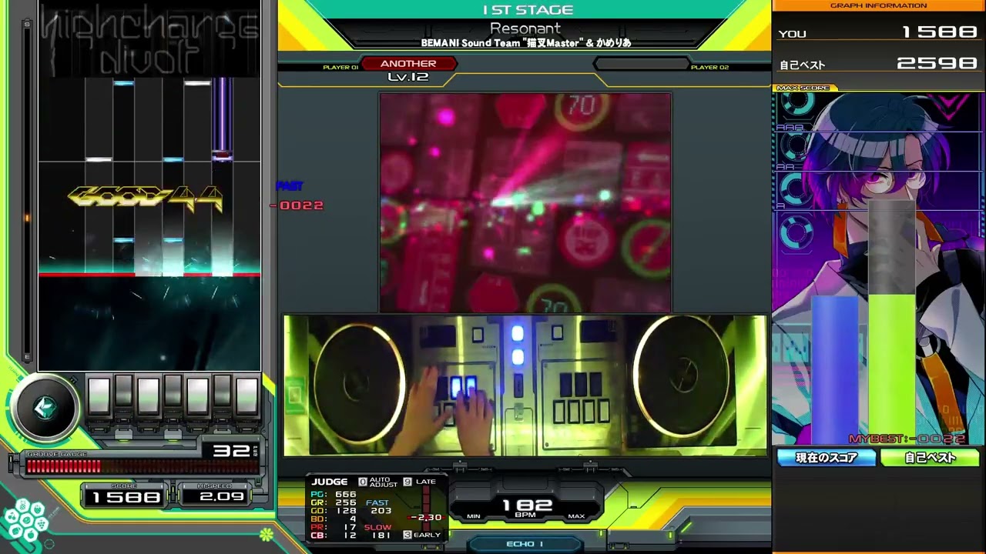Image resolution: width=986 pixels, height=554 pixels.
Task: Click the blue current score graph bar
Action: click(x=835, y=372)
